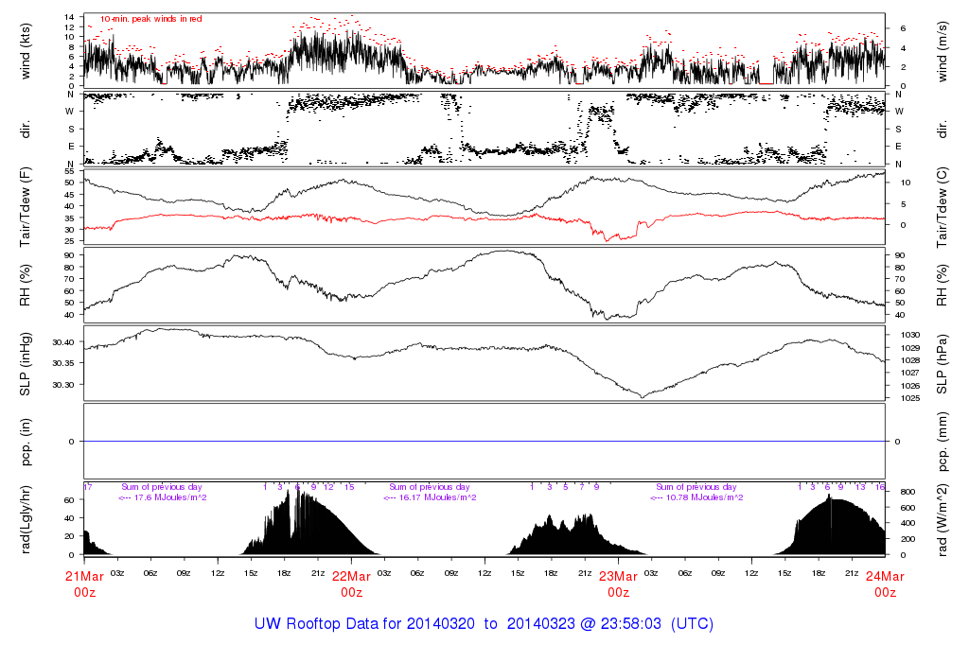Select the wind (m/s) axis label

click(x=943, y=49)
